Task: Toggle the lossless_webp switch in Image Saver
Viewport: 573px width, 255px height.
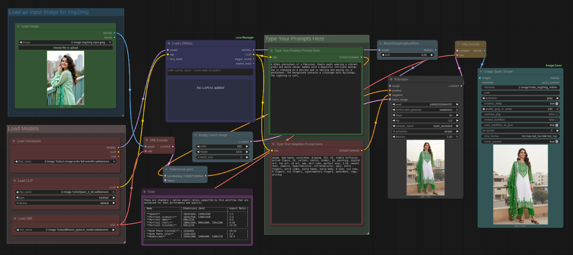Action: click(557, 103)
